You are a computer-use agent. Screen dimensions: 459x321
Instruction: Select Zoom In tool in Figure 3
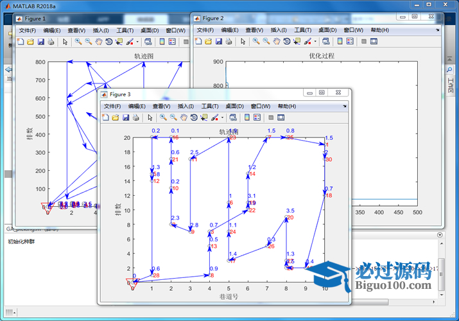(x=163, y=117)
